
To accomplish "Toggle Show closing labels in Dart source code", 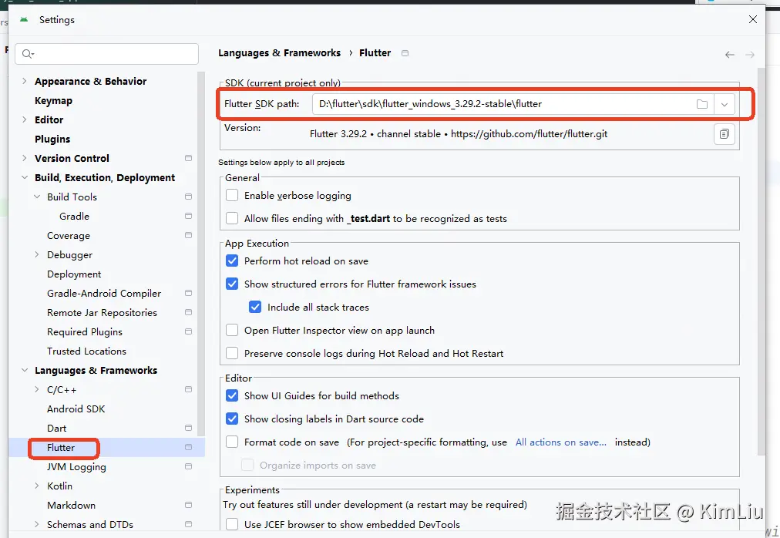I will pyautogui.click(x=232, y=419).
